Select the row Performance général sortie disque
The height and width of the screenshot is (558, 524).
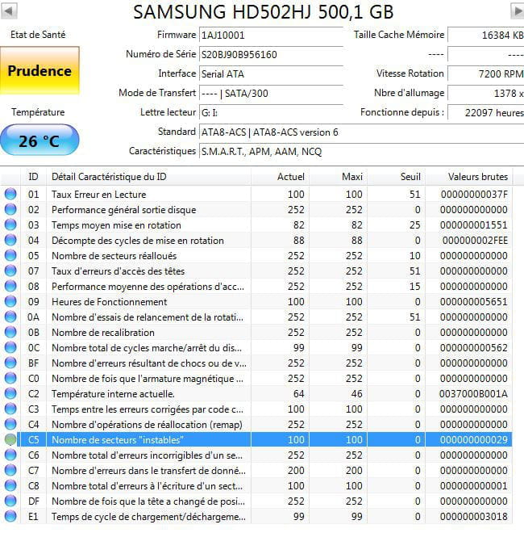(256, 210)
